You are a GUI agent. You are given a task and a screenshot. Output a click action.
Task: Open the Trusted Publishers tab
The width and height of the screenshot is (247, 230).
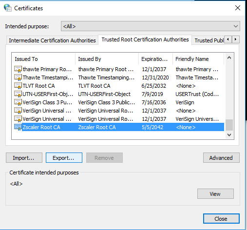(209, 40)
